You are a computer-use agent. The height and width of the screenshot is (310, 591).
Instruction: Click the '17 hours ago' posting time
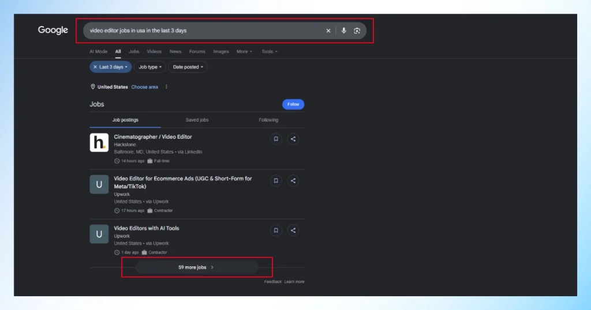pos(132,211)
